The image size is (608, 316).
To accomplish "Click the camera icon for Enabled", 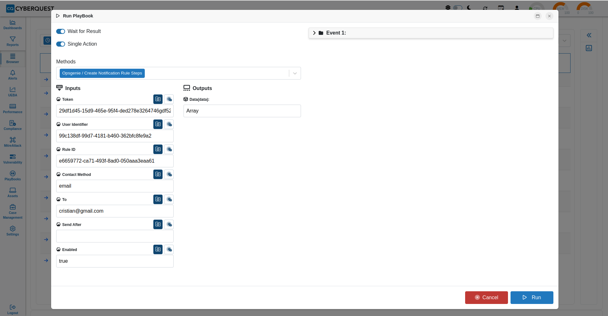I will [x=158, y=249].
